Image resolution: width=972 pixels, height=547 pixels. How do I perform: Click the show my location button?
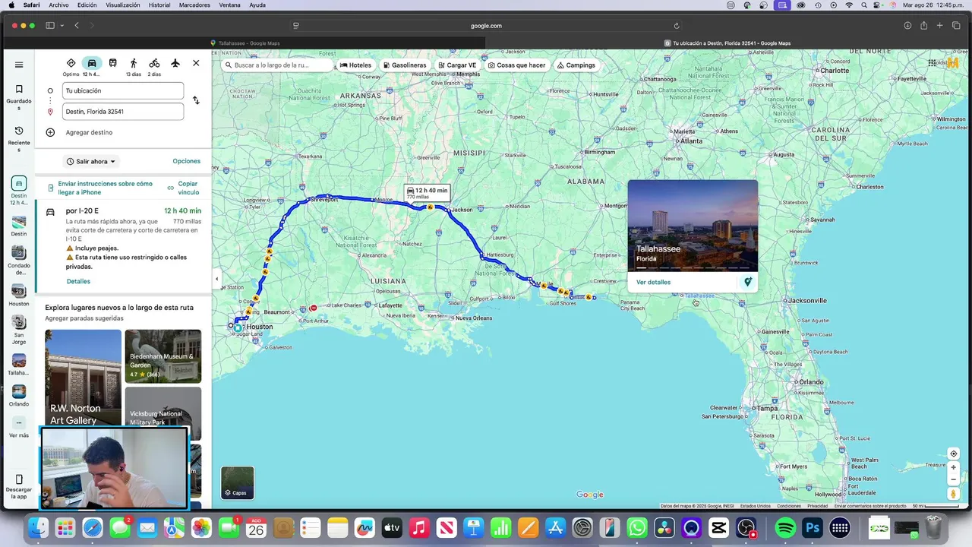click(954, 454)
